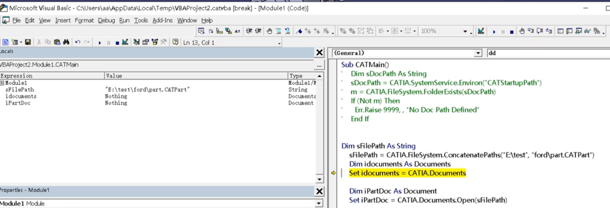Click the Step Out icon
Screen dimensions: 610x208
(549, 31)
